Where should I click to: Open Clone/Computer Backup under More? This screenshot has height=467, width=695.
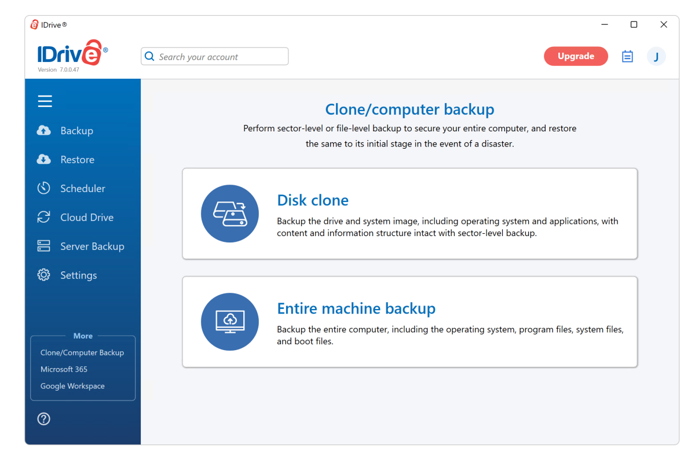(x=82, y=352)
